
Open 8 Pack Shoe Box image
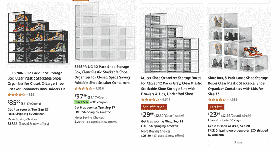tap(237, 39)
